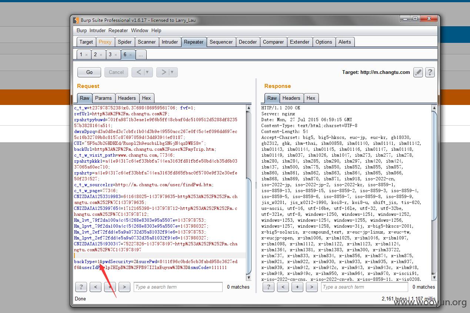This screenshot has height=313, width=470.
Task: Click the HTTP/1.1 200 OK response line
Action: pos(281,108)
